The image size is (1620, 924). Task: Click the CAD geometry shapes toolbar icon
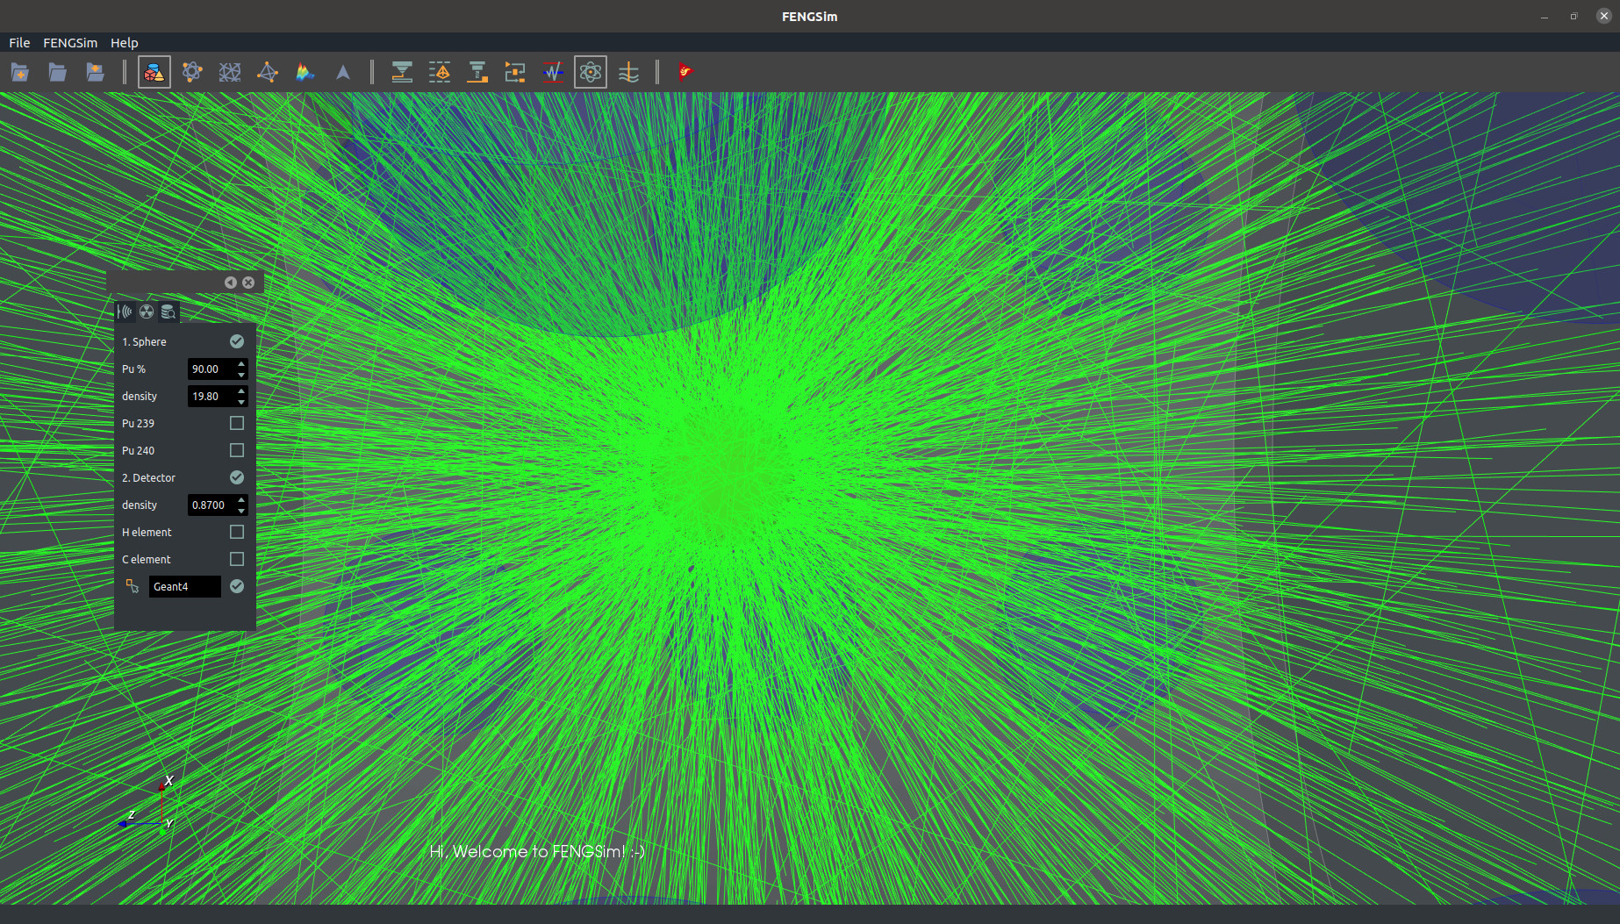[x=154, y=73]
